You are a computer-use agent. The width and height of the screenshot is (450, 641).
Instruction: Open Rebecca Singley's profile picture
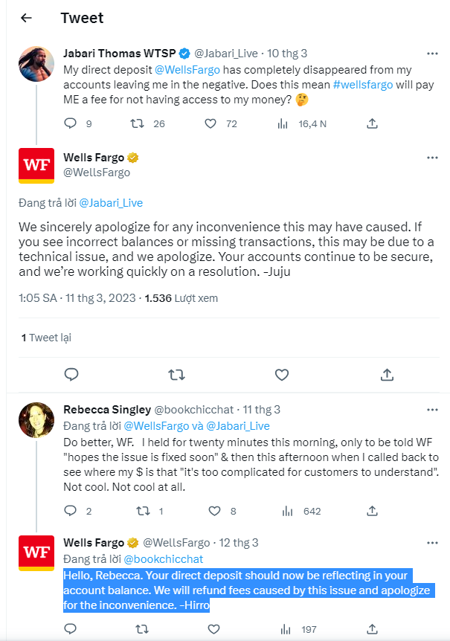[36, 420]
